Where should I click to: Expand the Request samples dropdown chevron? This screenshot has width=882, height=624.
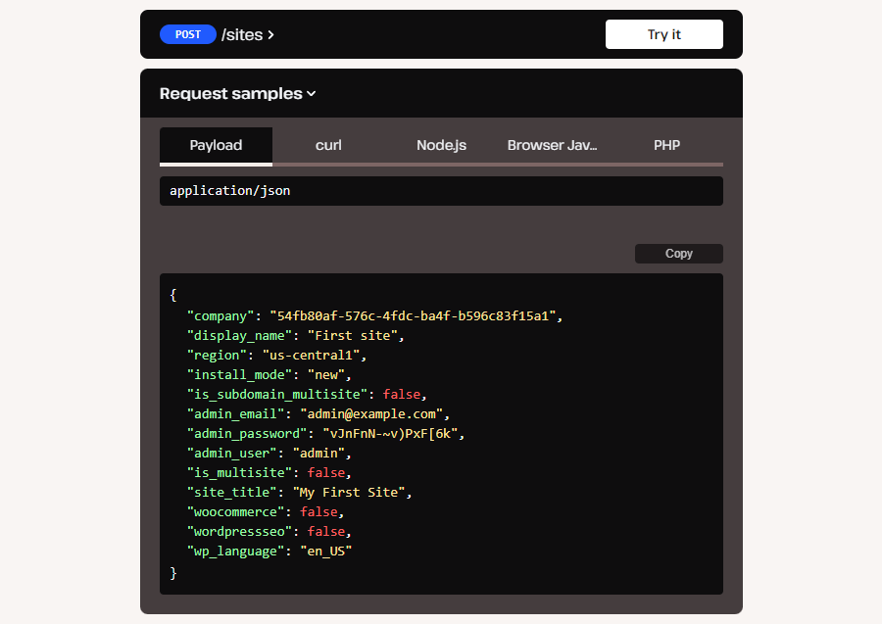[x=310, y=94]
